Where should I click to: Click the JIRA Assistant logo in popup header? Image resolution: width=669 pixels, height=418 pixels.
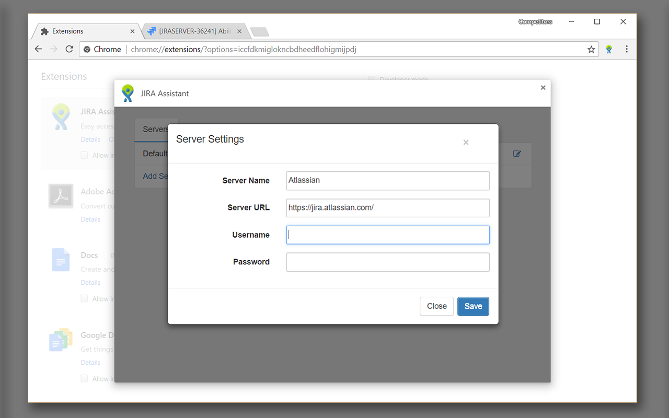pyautogui.click(x=128, y=93)
